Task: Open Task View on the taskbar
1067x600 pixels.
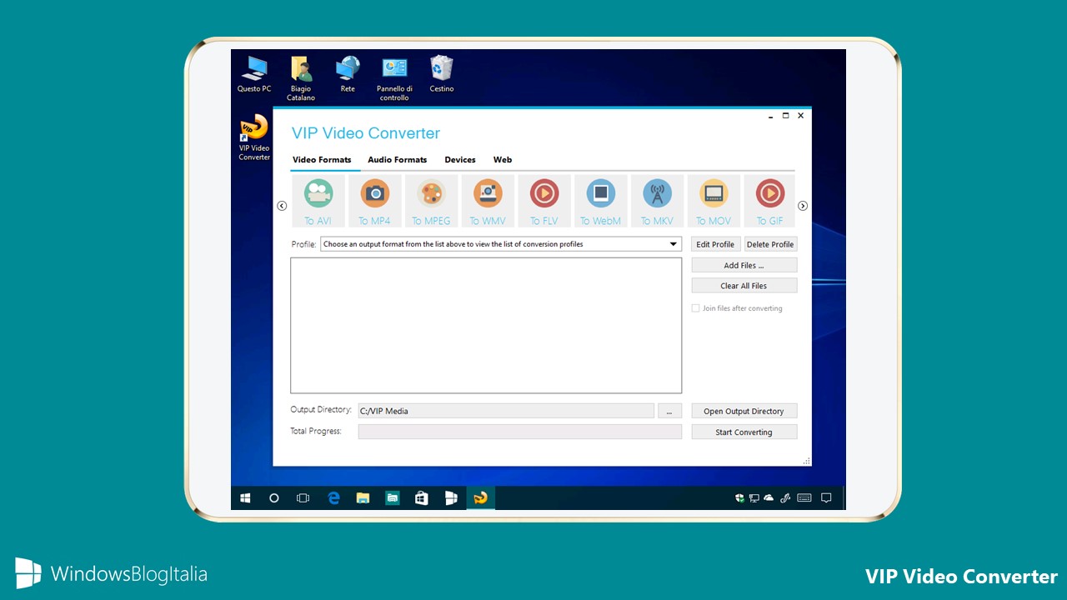Action: (x=303, y=498)
